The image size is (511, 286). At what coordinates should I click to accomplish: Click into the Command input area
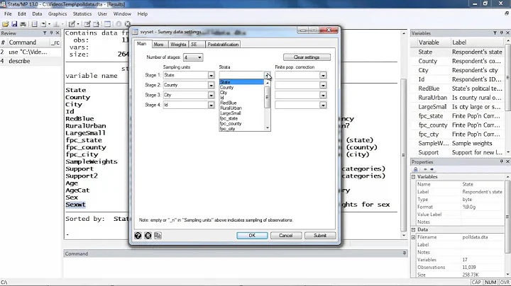(x=235, y=268)
